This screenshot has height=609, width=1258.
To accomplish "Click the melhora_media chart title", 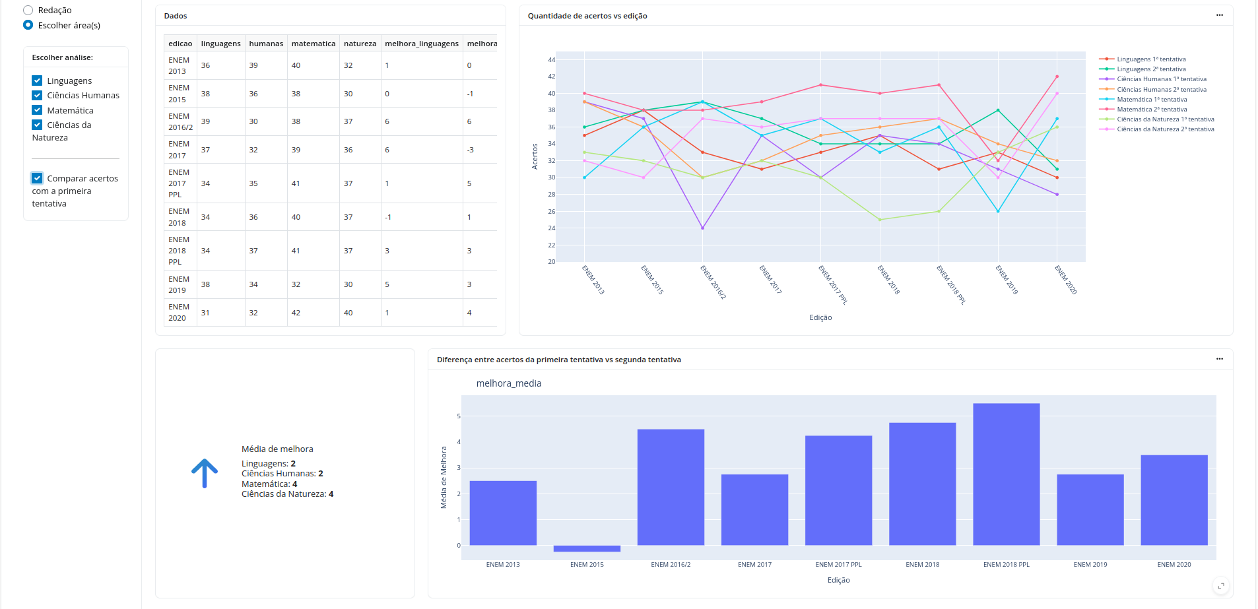I will [508, 383].
